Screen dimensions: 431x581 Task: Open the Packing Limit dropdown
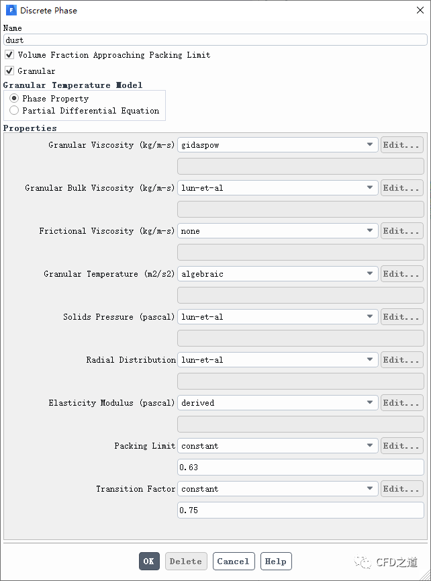pos(277,446)
